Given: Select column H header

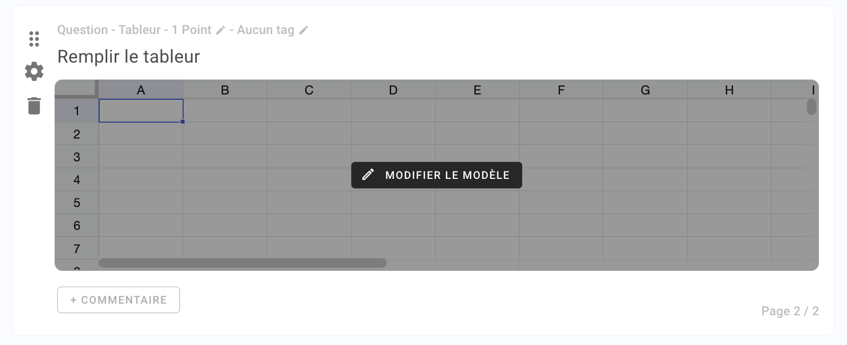Looking at the screenshot, I should point(729,90).
